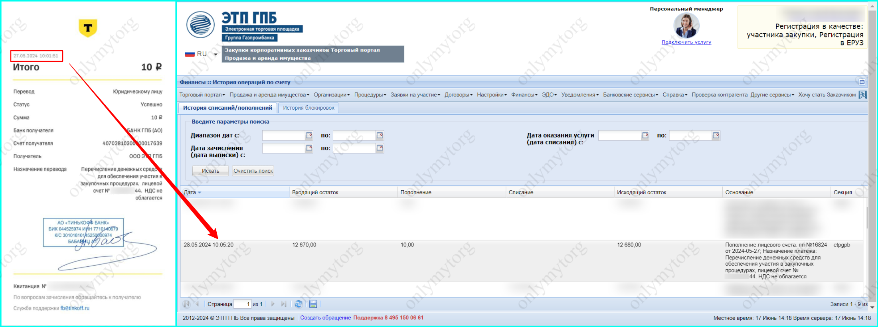The image size is (878, 327).
Task: Click the 'Искать' button
Action: pyautogui.click(x=210, y=171)
